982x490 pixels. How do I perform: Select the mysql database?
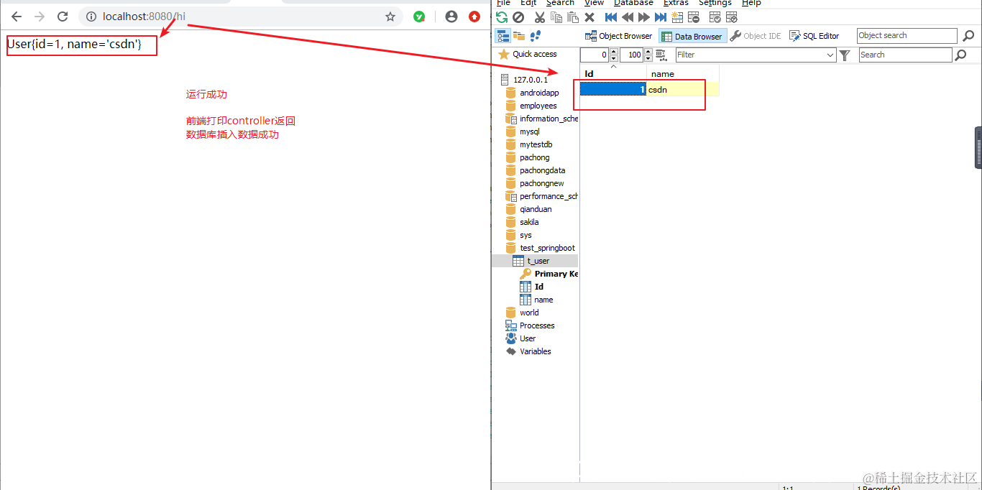[530, 131]
